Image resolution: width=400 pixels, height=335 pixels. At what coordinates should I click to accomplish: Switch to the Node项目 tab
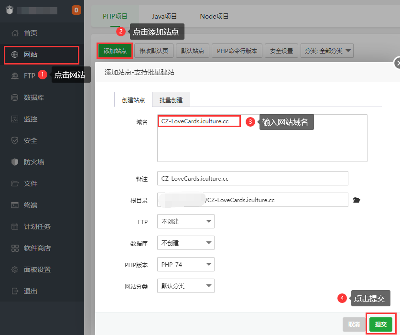coord(214,16)
